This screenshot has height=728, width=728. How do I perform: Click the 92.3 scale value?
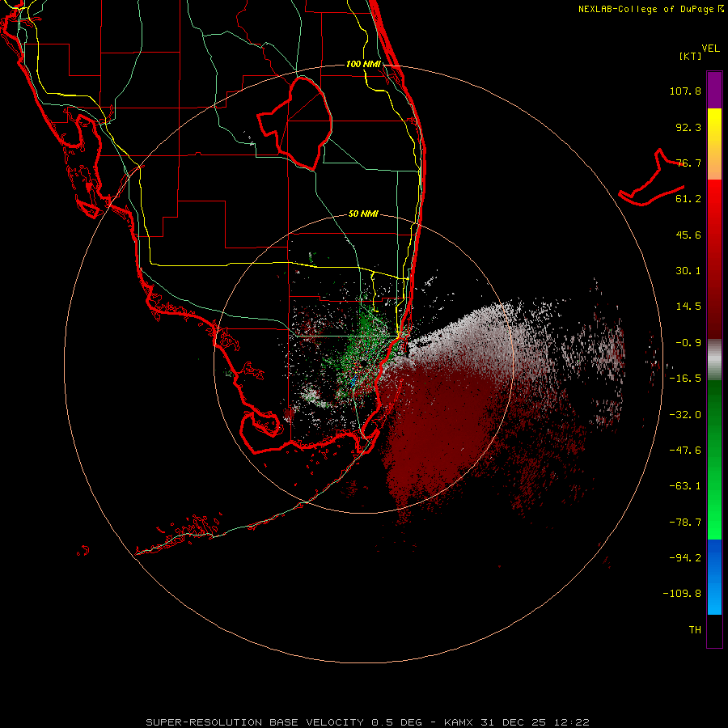(x=688, y=127)
